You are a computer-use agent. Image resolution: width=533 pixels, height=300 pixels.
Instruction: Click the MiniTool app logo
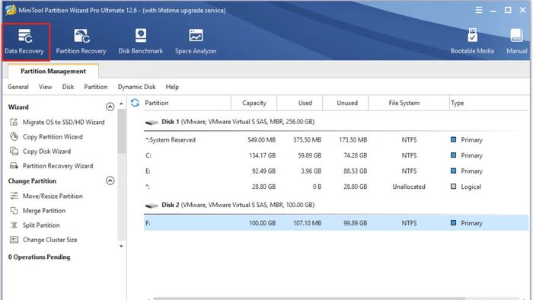[10, 10]
